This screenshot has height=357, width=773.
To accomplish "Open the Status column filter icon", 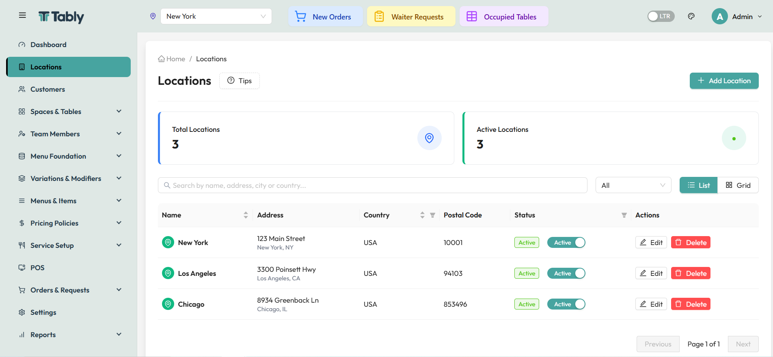I will (624, 215).
